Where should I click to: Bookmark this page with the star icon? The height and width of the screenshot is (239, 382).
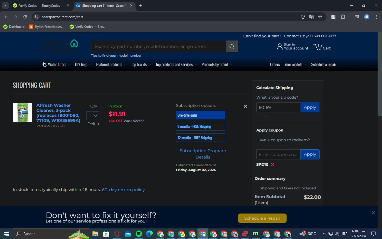point(320,17)
